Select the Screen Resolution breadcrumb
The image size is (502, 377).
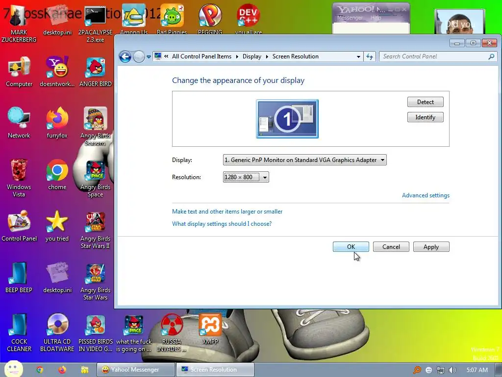[x=296, y=56]
